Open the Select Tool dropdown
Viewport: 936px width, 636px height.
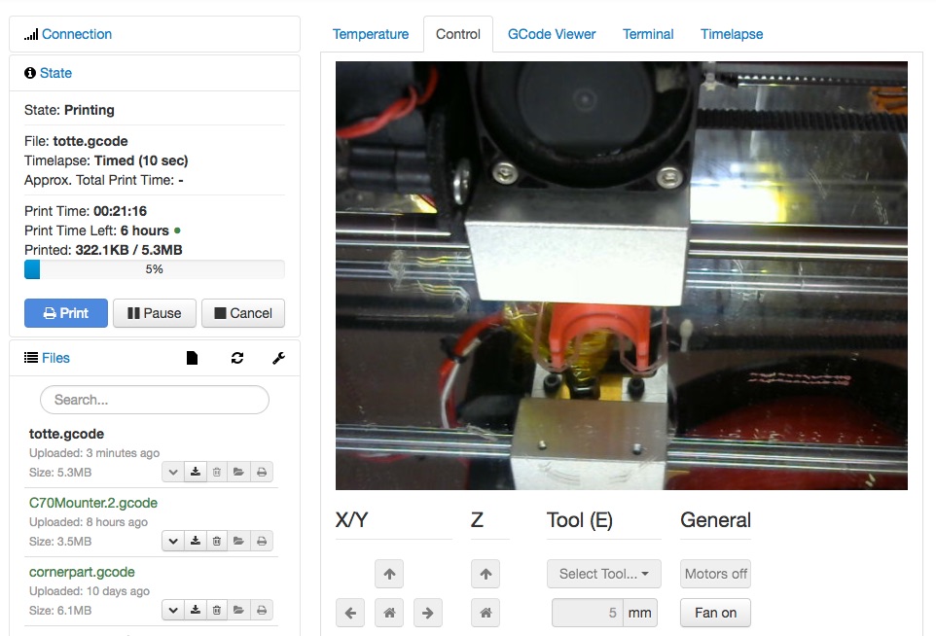(x=604, y=574)
